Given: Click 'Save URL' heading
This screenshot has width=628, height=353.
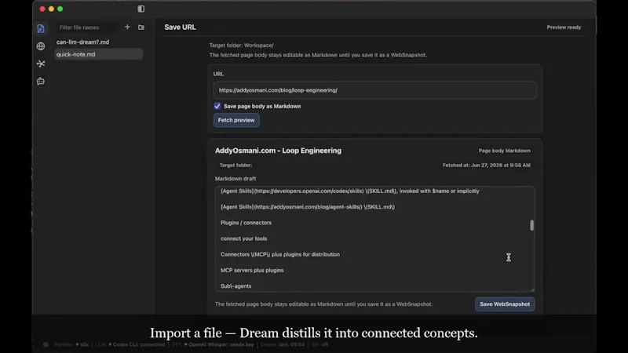Looking at the screenshot, I should [x=180, y=27].
